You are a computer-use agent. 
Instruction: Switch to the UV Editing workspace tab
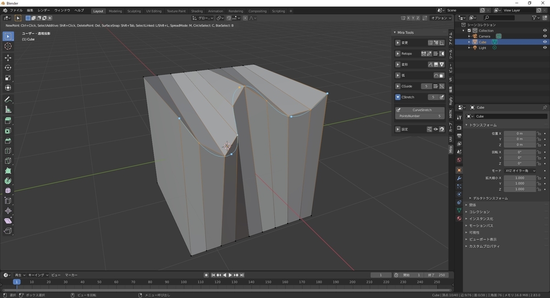pos(154,11)
